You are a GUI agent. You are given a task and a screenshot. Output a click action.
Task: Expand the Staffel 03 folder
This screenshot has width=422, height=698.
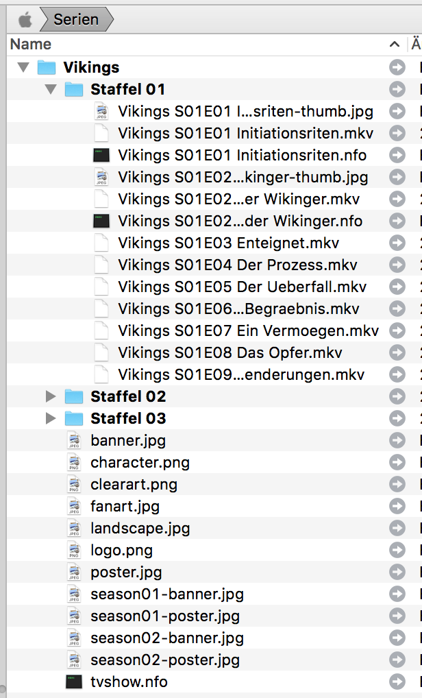51,418
